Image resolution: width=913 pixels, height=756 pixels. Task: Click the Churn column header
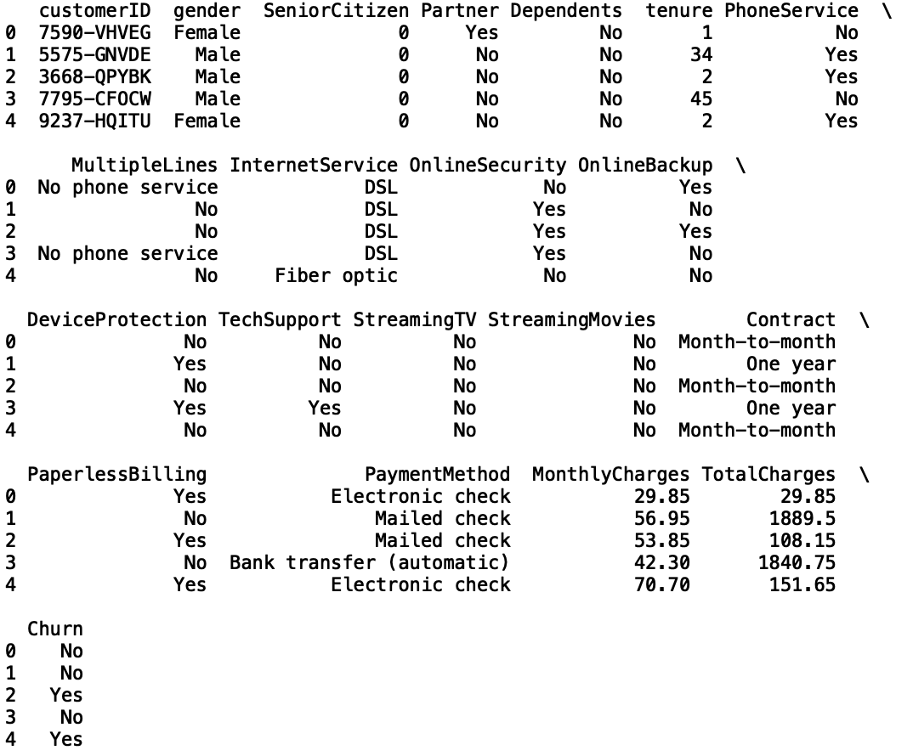pyautogui.click(x=55, y=629)
